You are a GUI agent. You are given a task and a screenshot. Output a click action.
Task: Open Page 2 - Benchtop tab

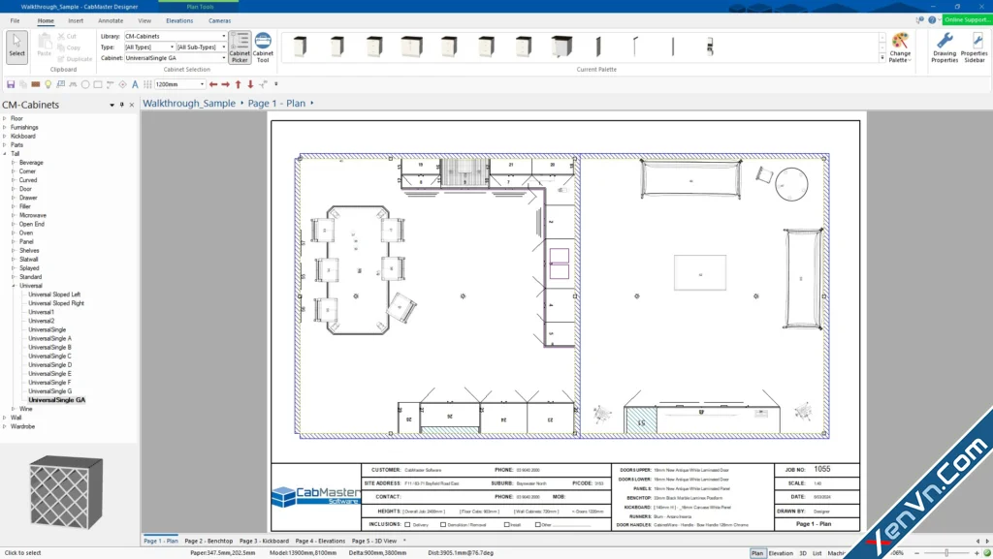point(208,541)
